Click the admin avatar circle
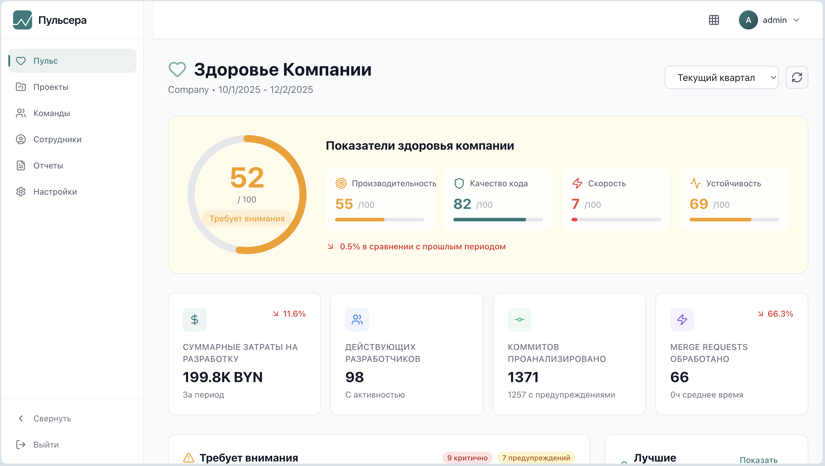 pyautogui.click(x=748, y=20)
